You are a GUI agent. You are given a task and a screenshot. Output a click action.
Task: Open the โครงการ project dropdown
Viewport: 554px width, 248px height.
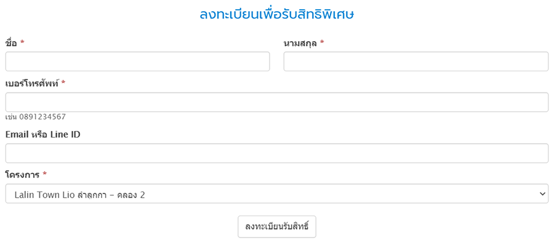click(276, 194)
